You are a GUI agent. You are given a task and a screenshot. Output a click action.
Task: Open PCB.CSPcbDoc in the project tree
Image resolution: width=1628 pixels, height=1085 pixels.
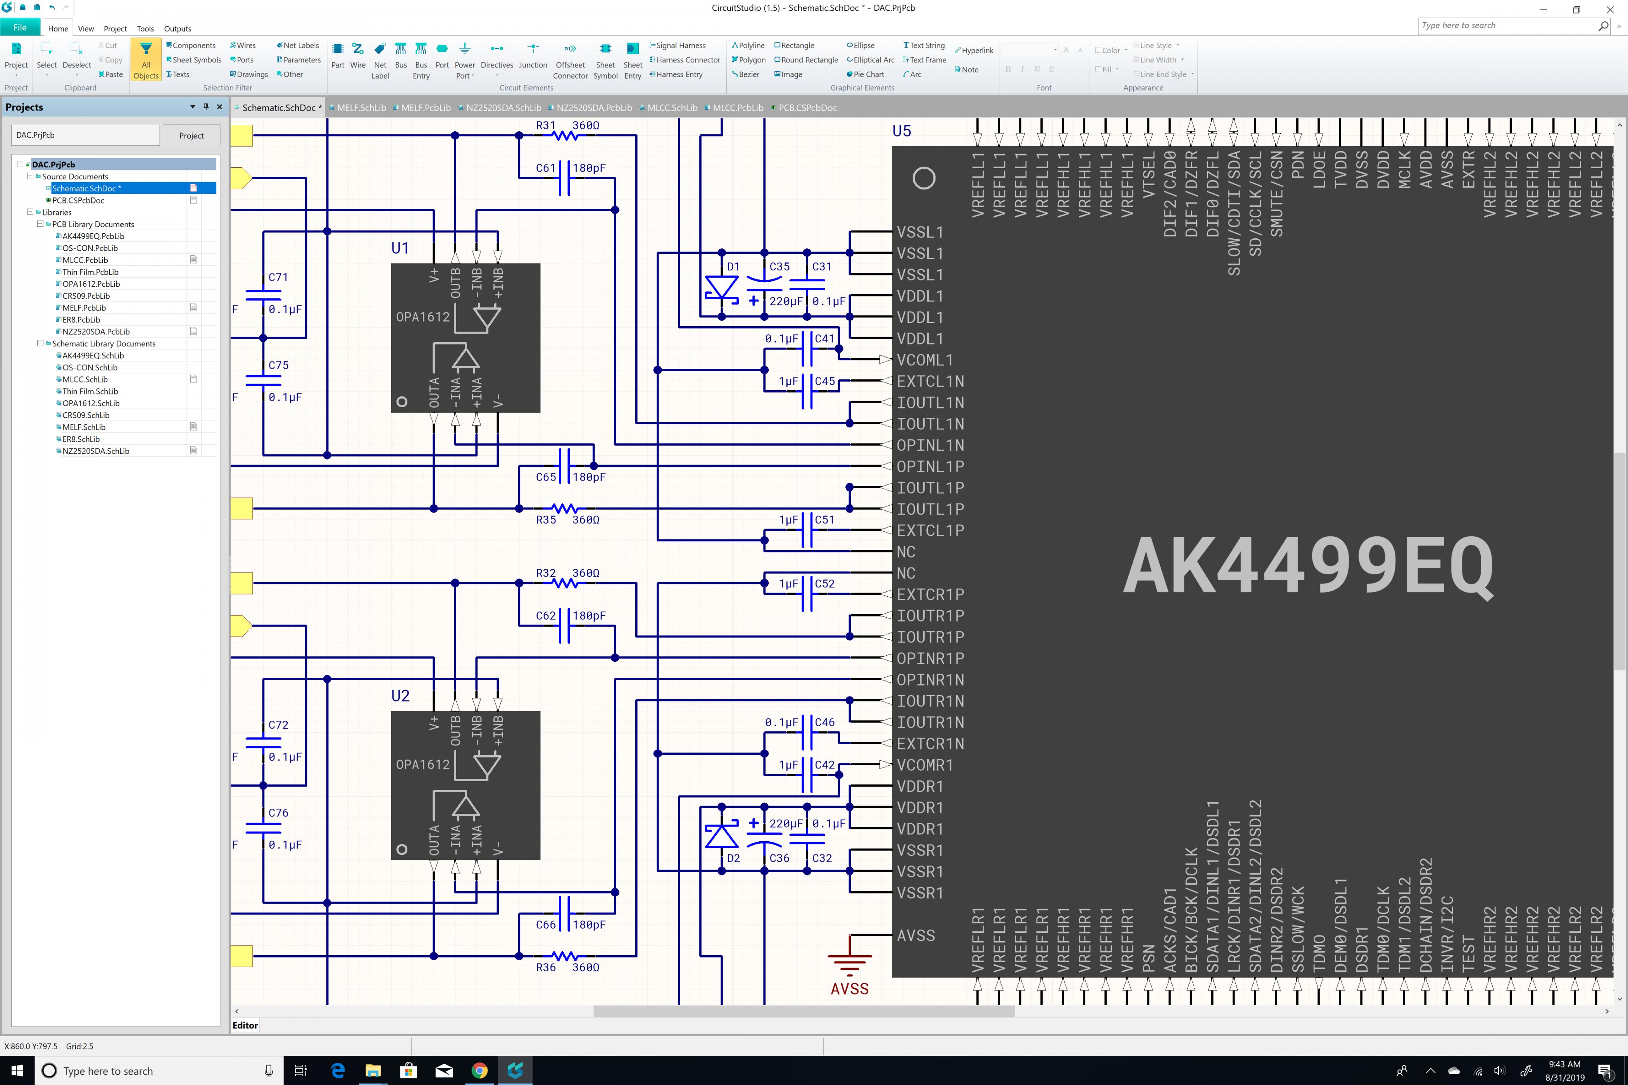78,200
